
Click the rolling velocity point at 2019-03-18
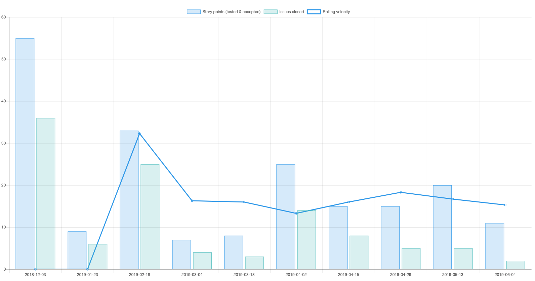(244, 202)
